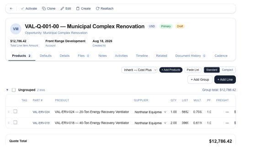Open the Notes tab

pyautogui.click(x=102, y=55)
